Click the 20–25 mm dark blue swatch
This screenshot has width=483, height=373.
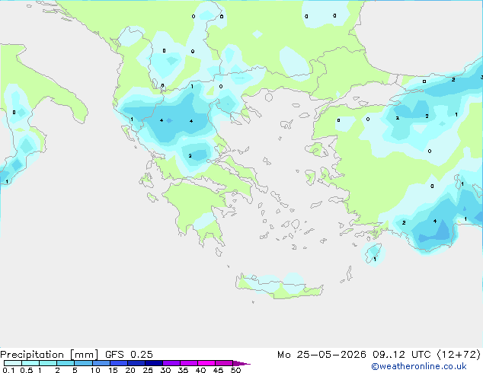[x=136, y=363]
